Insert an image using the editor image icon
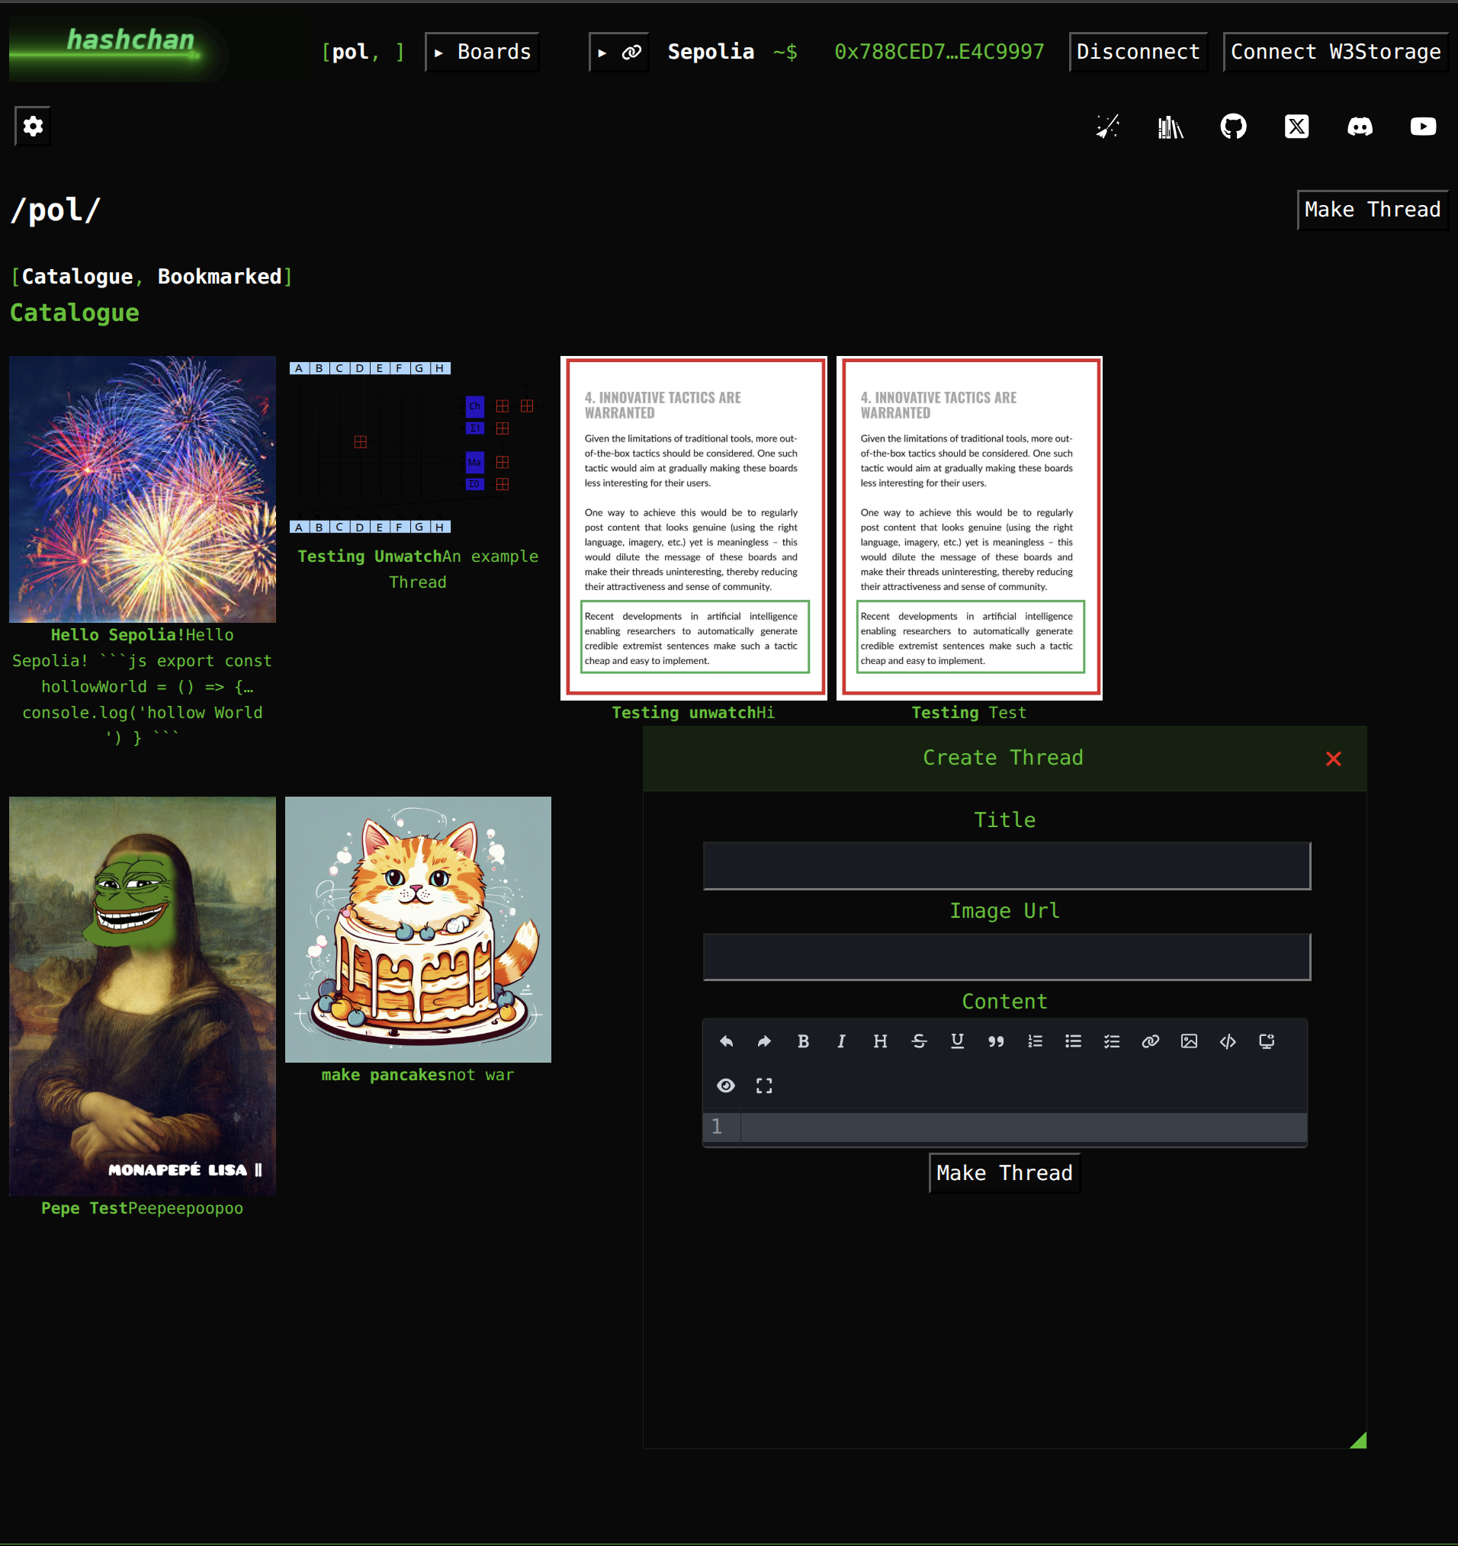This screenshot has height=1546, width=1458. [1189, 1041]
